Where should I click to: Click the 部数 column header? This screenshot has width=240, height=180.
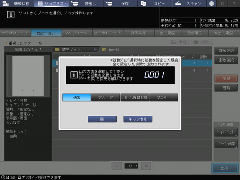(203, 57)
